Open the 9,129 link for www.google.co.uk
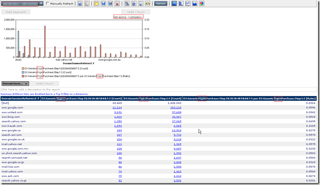The width and height of the screenshot is (320, 185). [x=177, y=139]
